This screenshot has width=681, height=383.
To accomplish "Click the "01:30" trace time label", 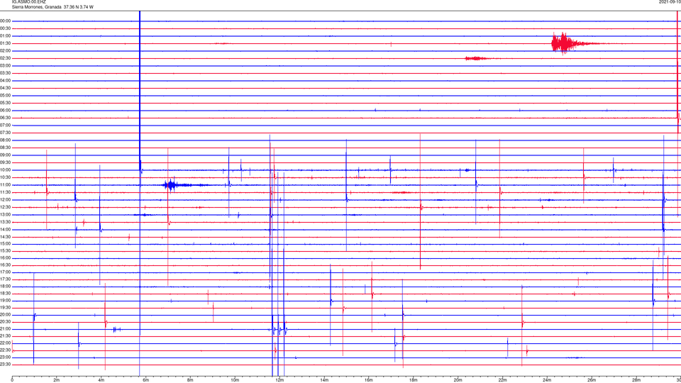I will click(x=6, y=43).
